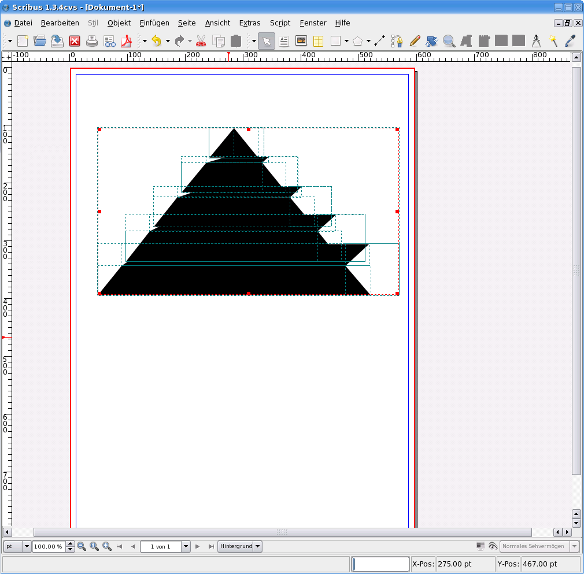Activate the zoom magnifier tool
Viewport: 584px width, 574px height.
pyautogui.click(x=449, y=41)
